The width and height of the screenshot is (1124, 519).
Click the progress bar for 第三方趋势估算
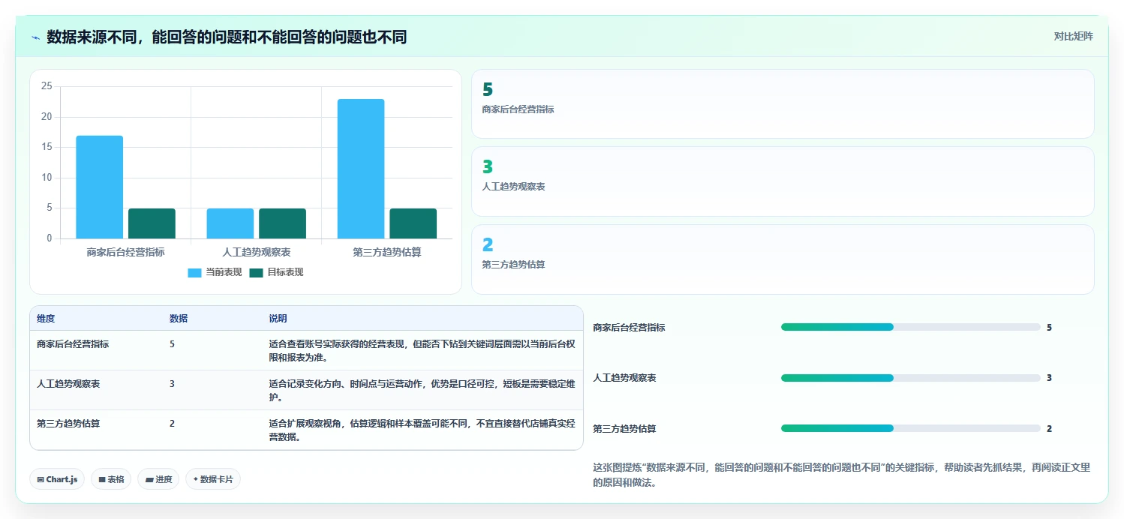[x=910, y=428]
